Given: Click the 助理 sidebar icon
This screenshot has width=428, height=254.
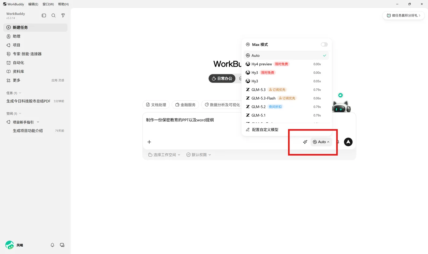Looking at the screenshot, I should (9, 36).
